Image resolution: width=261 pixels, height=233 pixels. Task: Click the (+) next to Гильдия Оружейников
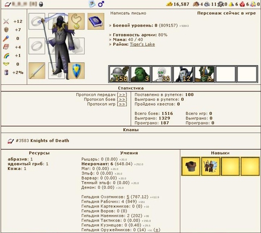point(157,230)
